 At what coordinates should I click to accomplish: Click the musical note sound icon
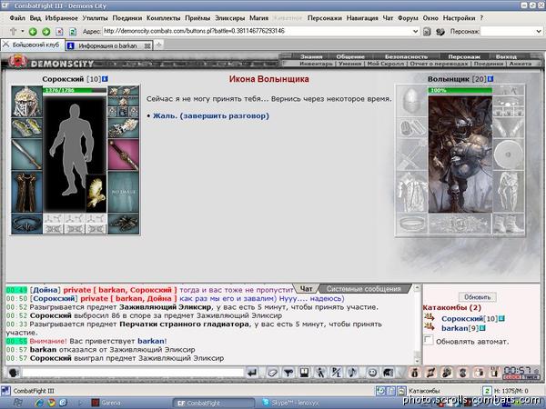click(x=352, y=374)
